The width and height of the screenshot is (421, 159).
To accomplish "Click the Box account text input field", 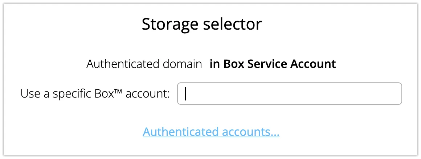I will [289, 94].
